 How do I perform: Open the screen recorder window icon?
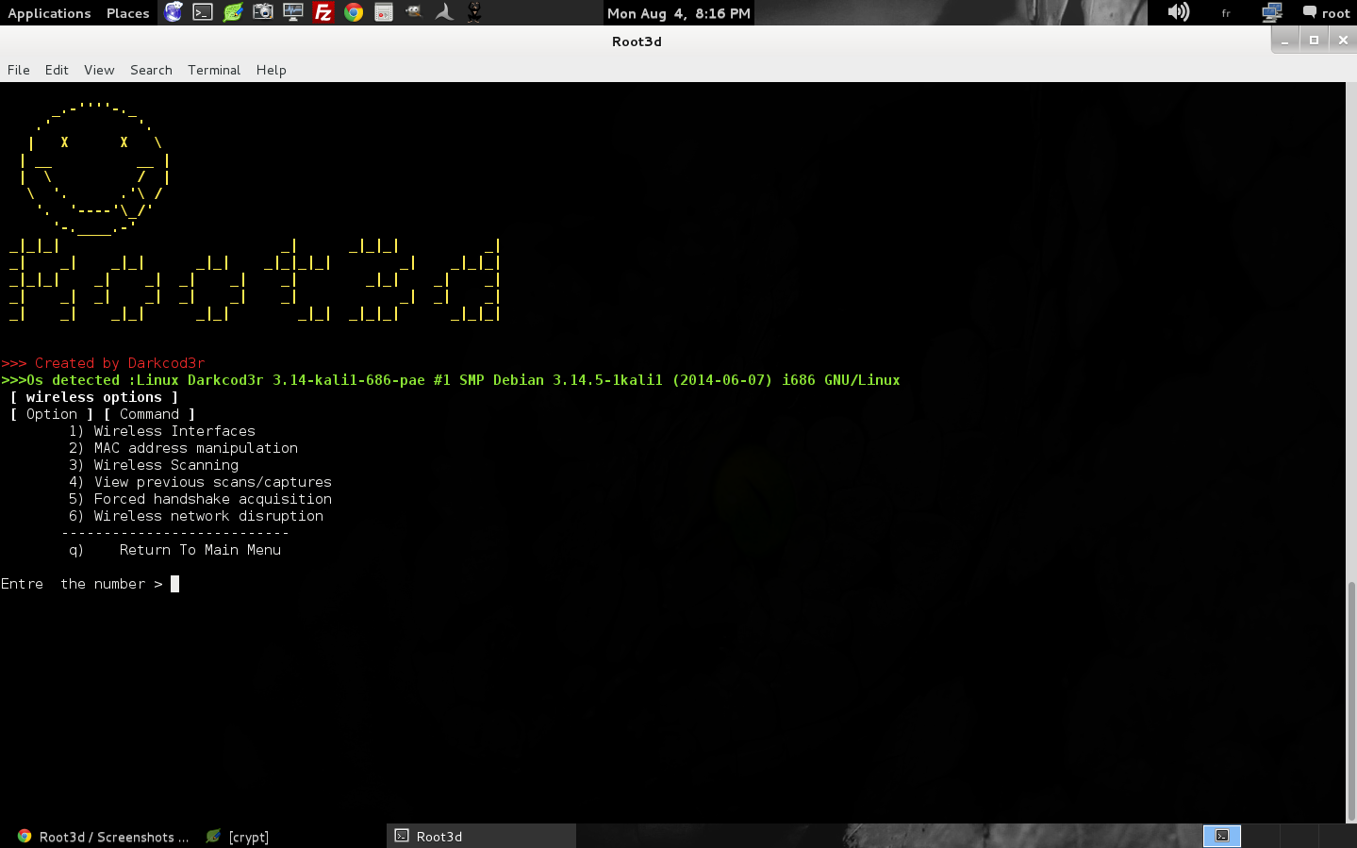(384, 12)
